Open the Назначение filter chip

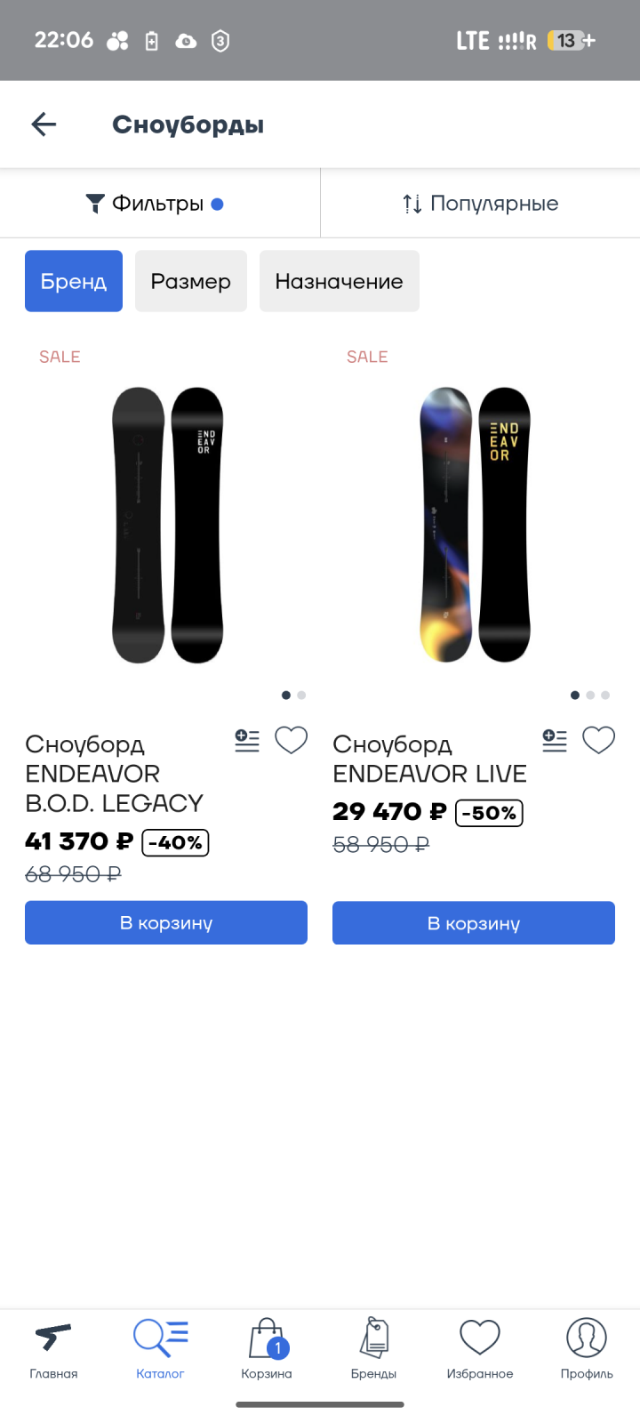coord(339,281)
